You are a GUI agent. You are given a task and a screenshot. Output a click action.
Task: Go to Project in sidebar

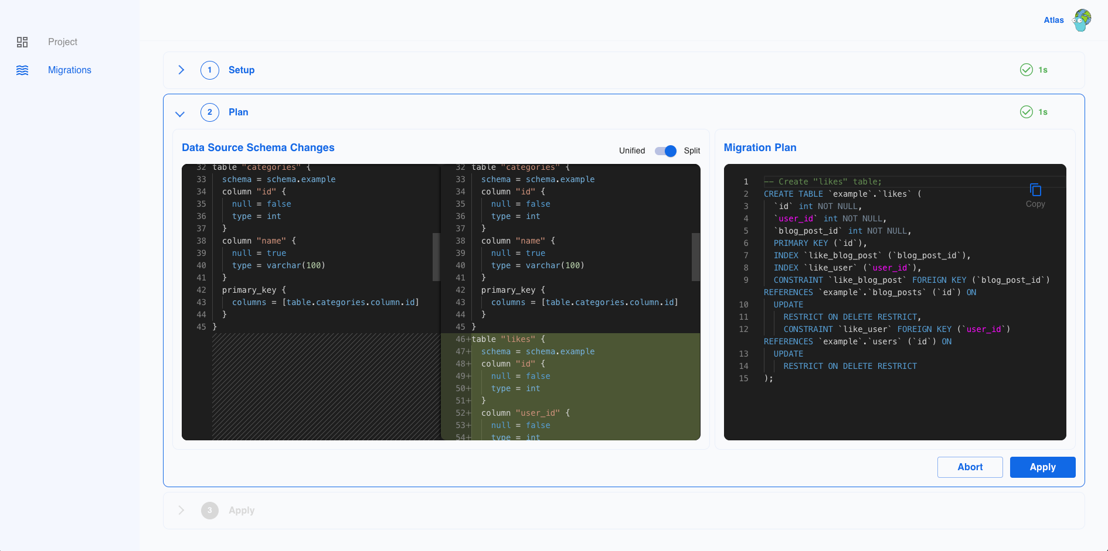[x=63, y=42]
